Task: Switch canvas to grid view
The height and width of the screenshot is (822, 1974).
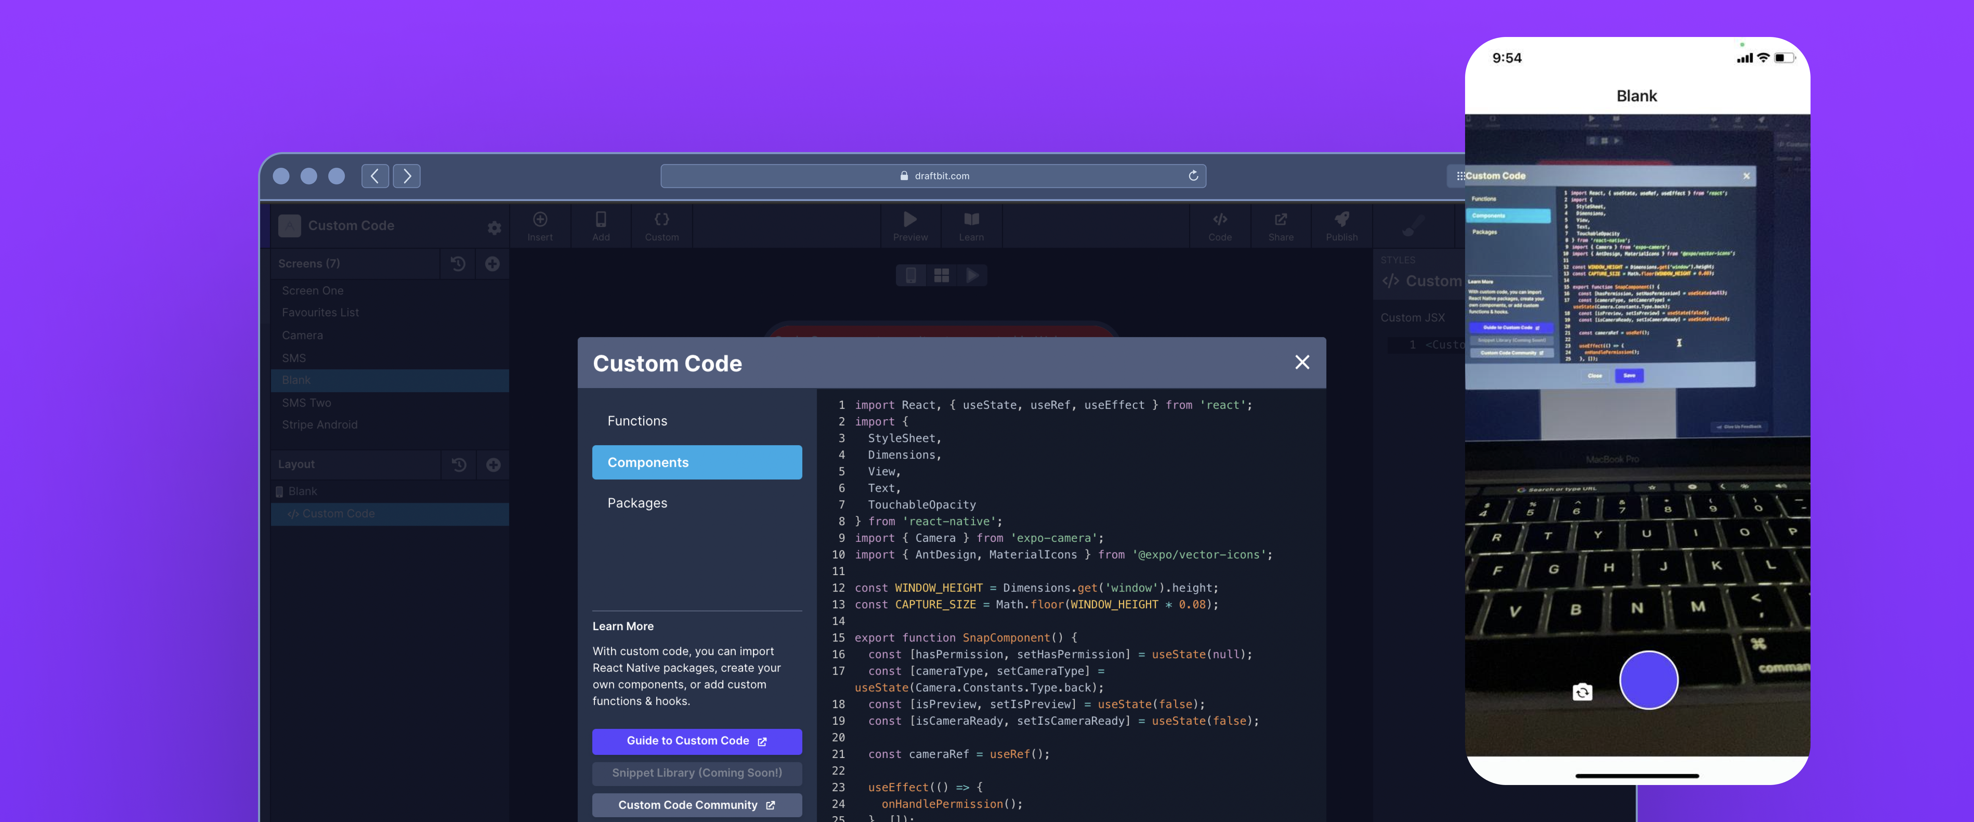Action: click(x=941, y=275)
